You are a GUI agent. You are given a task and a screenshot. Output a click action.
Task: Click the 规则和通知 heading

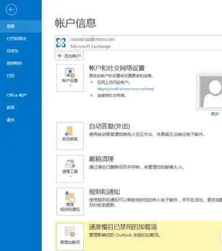click(x=104, y=192)
